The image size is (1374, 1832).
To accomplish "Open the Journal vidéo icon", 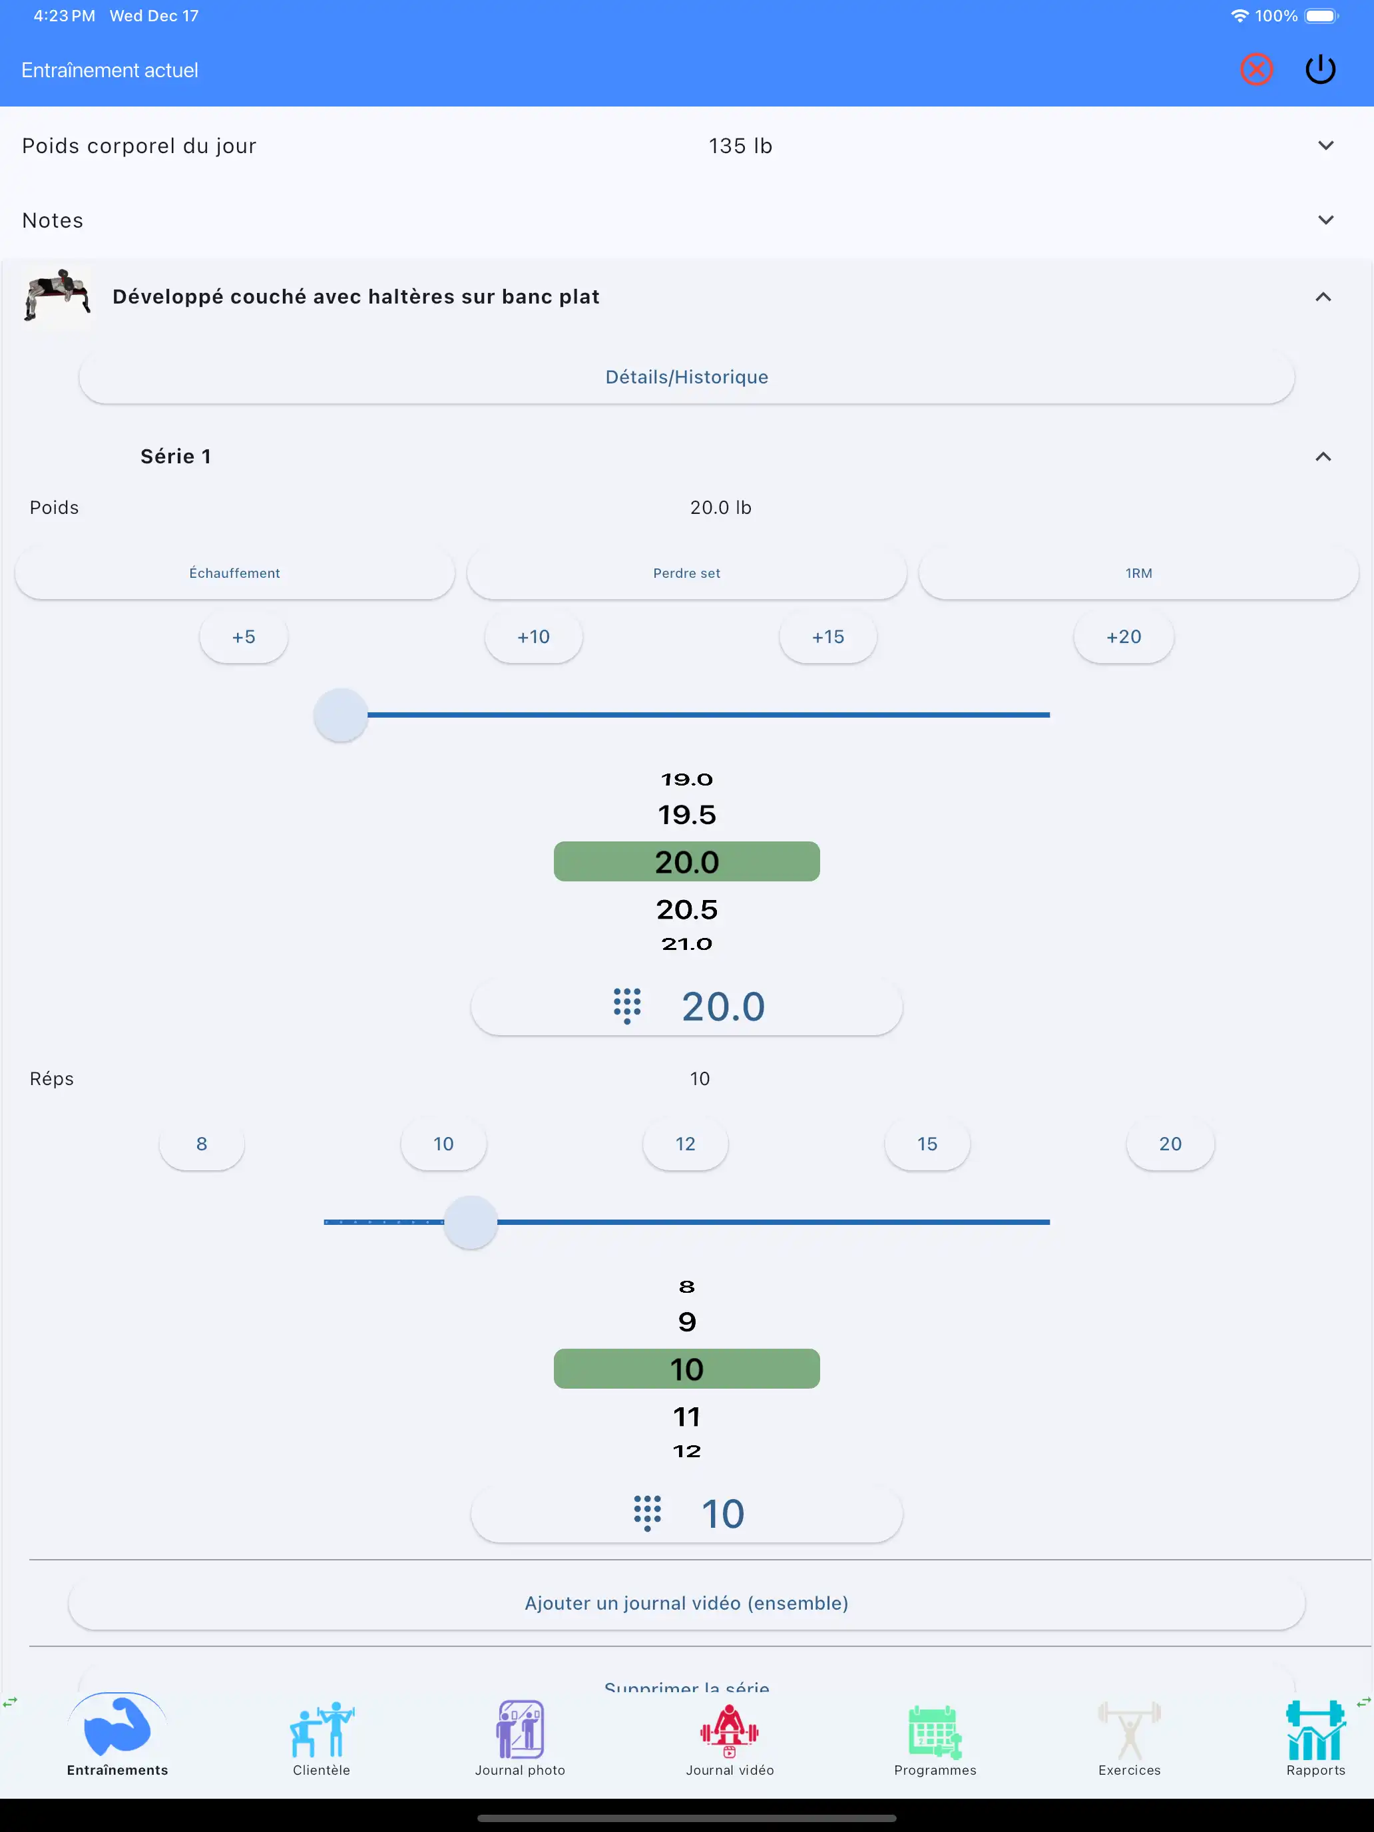I will 728,1731.
